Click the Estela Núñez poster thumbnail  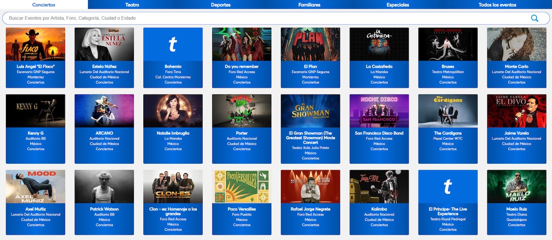tap(104, 44)
